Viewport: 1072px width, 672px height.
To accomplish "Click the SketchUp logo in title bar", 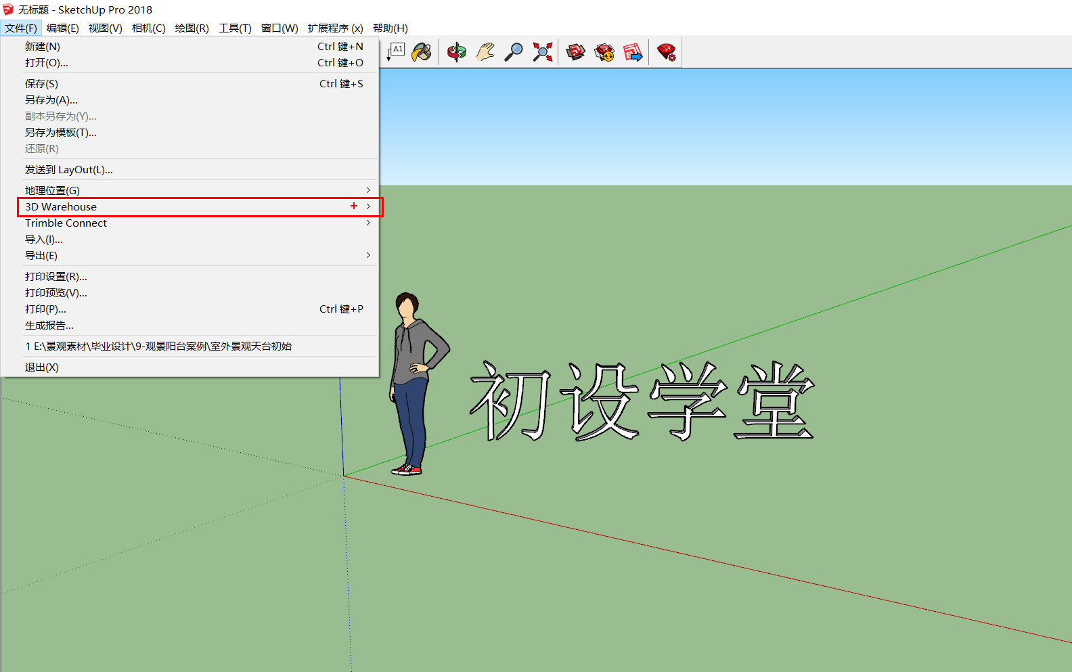I will click(8, 9).
